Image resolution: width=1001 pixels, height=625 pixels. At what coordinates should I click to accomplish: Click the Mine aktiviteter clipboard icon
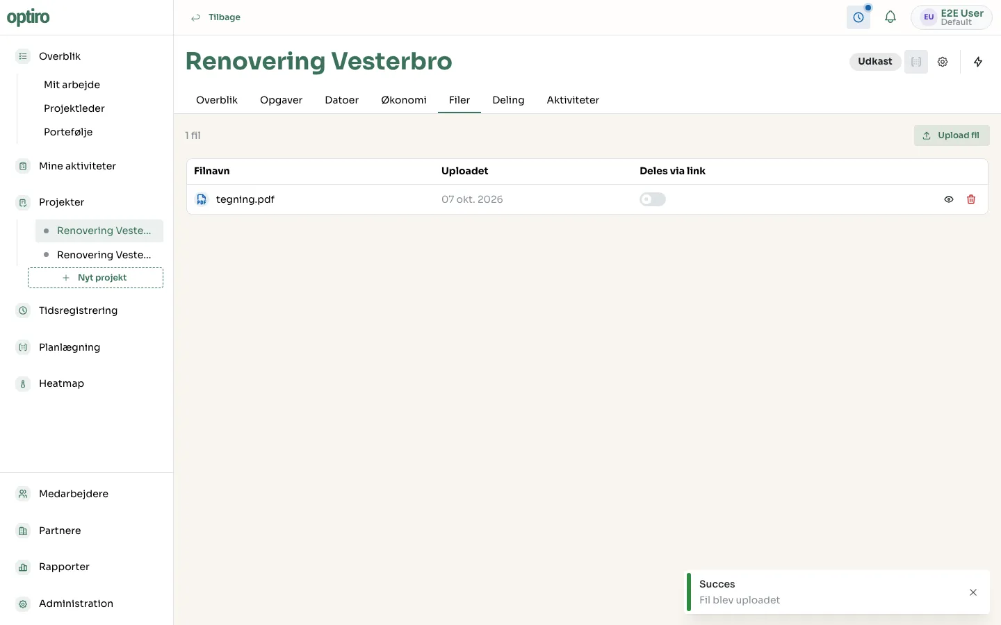(x=23, y=166)
